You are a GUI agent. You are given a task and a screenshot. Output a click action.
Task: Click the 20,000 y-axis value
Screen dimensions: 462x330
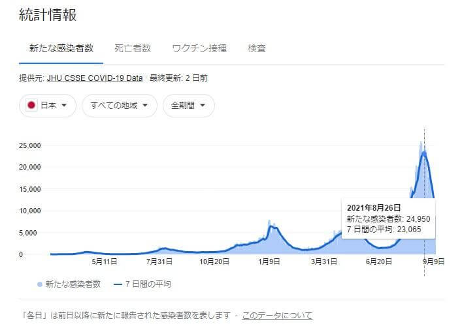30,167
